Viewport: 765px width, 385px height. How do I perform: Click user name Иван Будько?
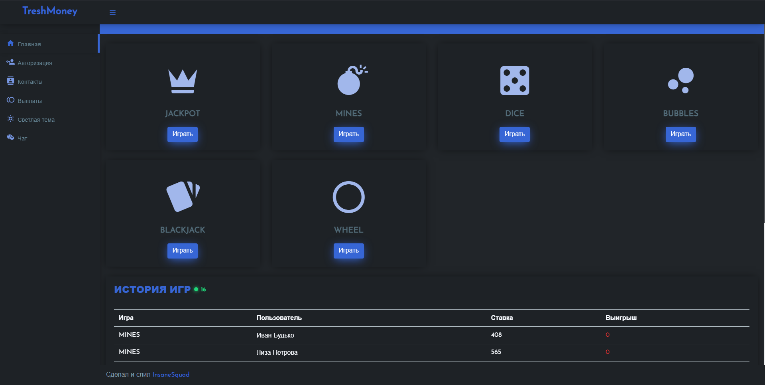coord(275,335)
